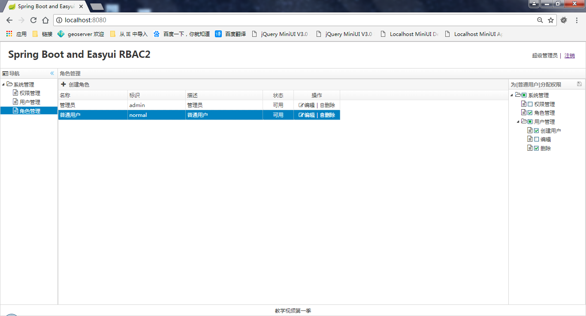The image size is (586, 316).
Task: Collapse the 系统管理 node in the permissions tree
Action: (512, 95)
